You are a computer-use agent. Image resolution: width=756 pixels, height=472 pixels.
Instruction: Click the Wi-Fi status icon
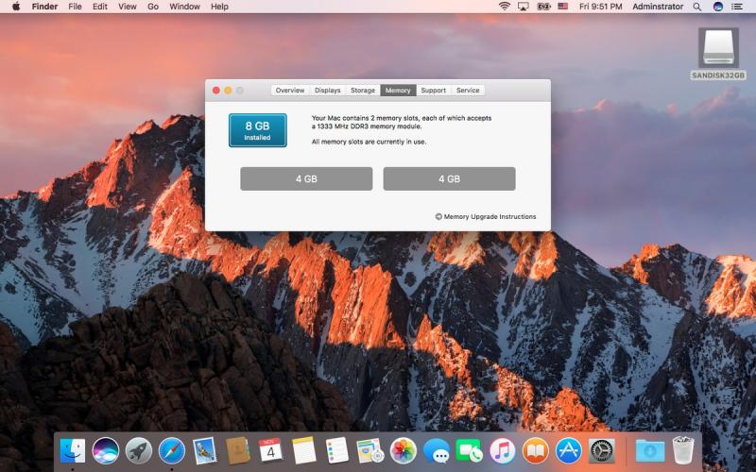[x=505, y=7]
